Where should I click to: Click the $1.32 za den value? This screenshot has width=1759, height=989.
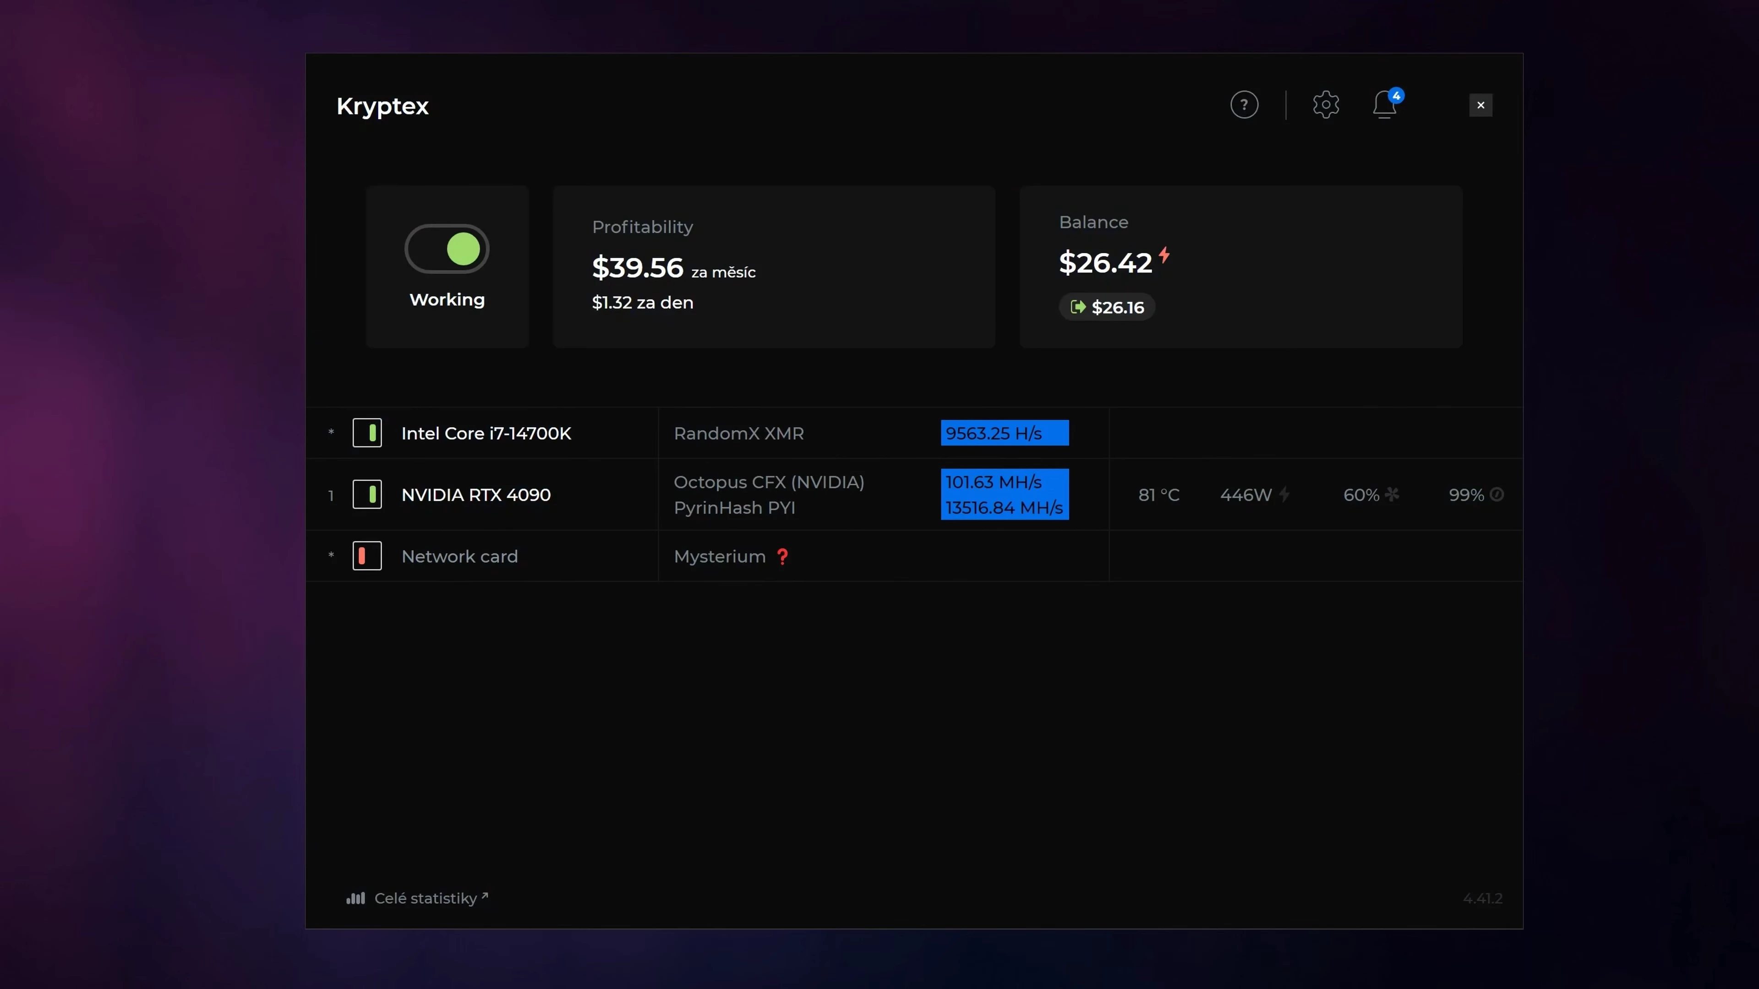click(x=643, y=302)
